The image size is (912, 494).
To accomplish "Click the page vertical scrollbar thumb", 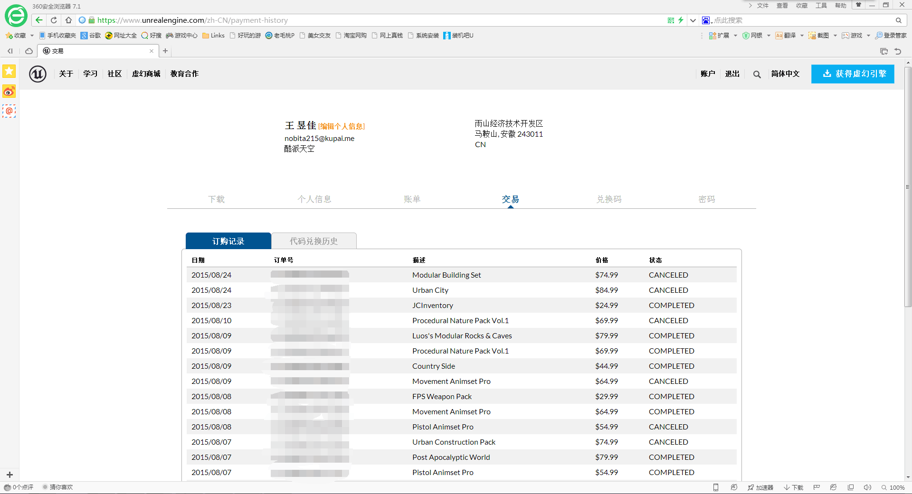I will tap(908, 186).
